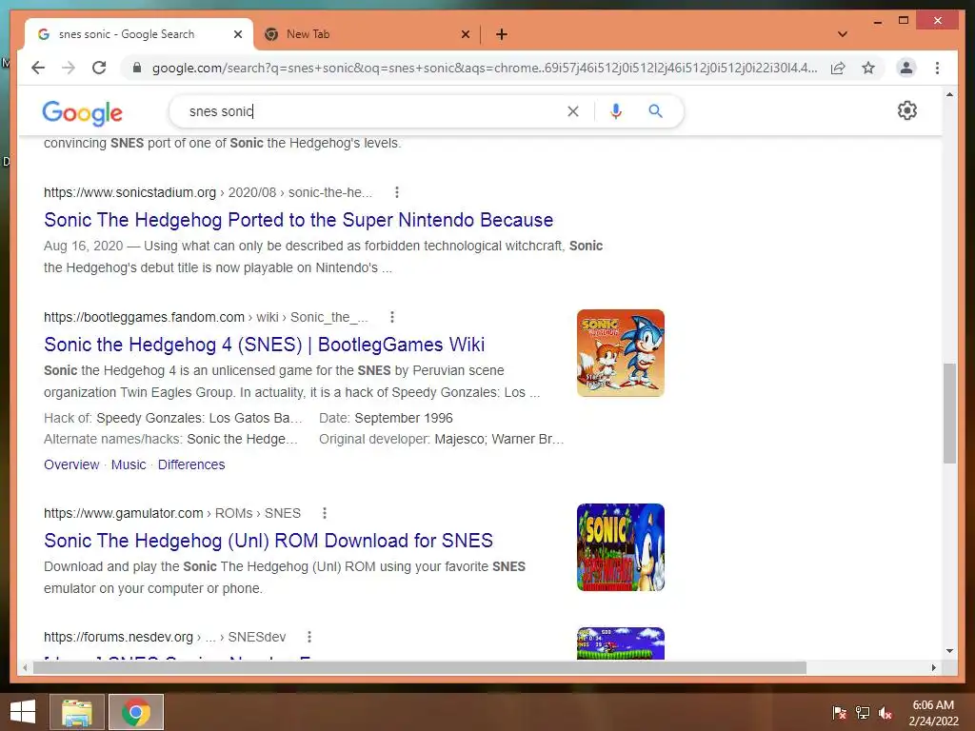The width and height of the screenshot is (975, 731).
Task: Open Sonic The Hedgehog (Unl) ROM Download link
Action: [x=268, y=541]
